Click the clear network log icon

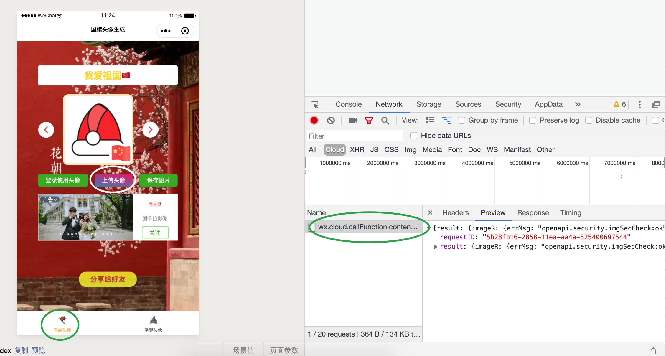click(331, 120)
